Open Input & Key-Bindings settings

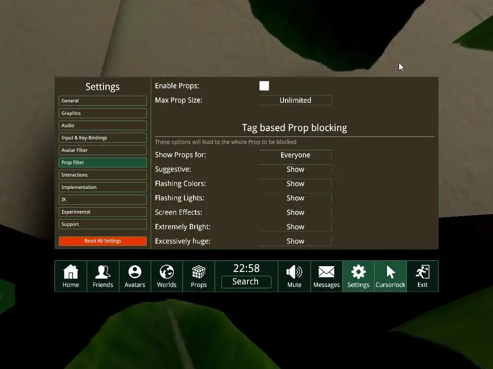click(x=103, y=138)
